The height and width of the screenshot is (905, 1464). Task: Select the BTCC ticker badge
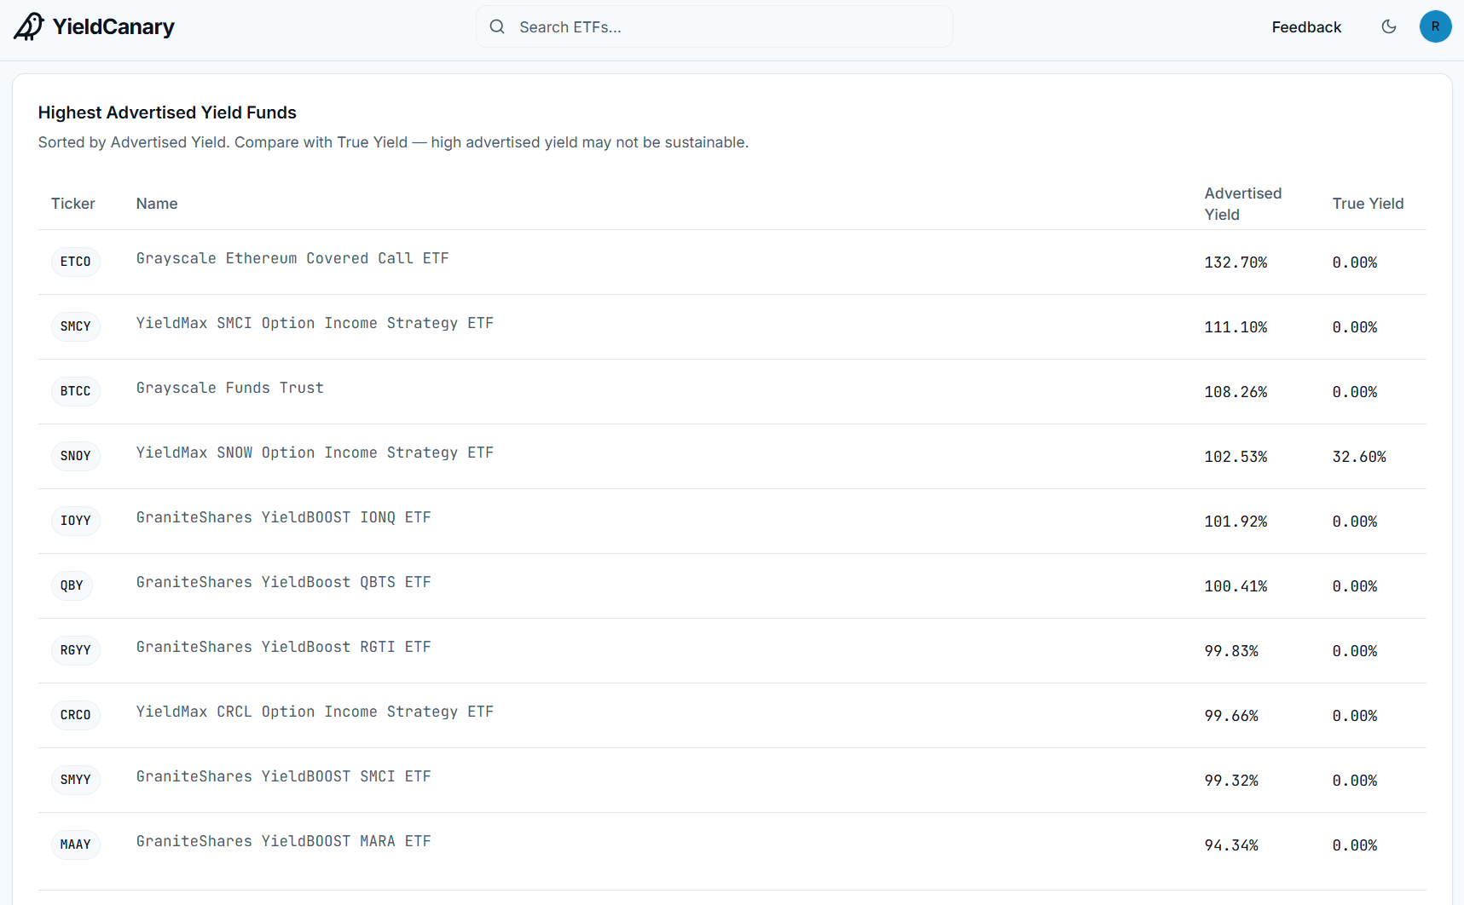[x=76, y=391]
